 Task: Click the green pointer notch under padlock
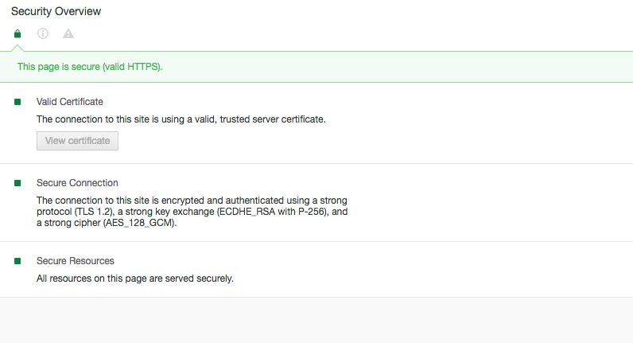(x=17, y=48)
